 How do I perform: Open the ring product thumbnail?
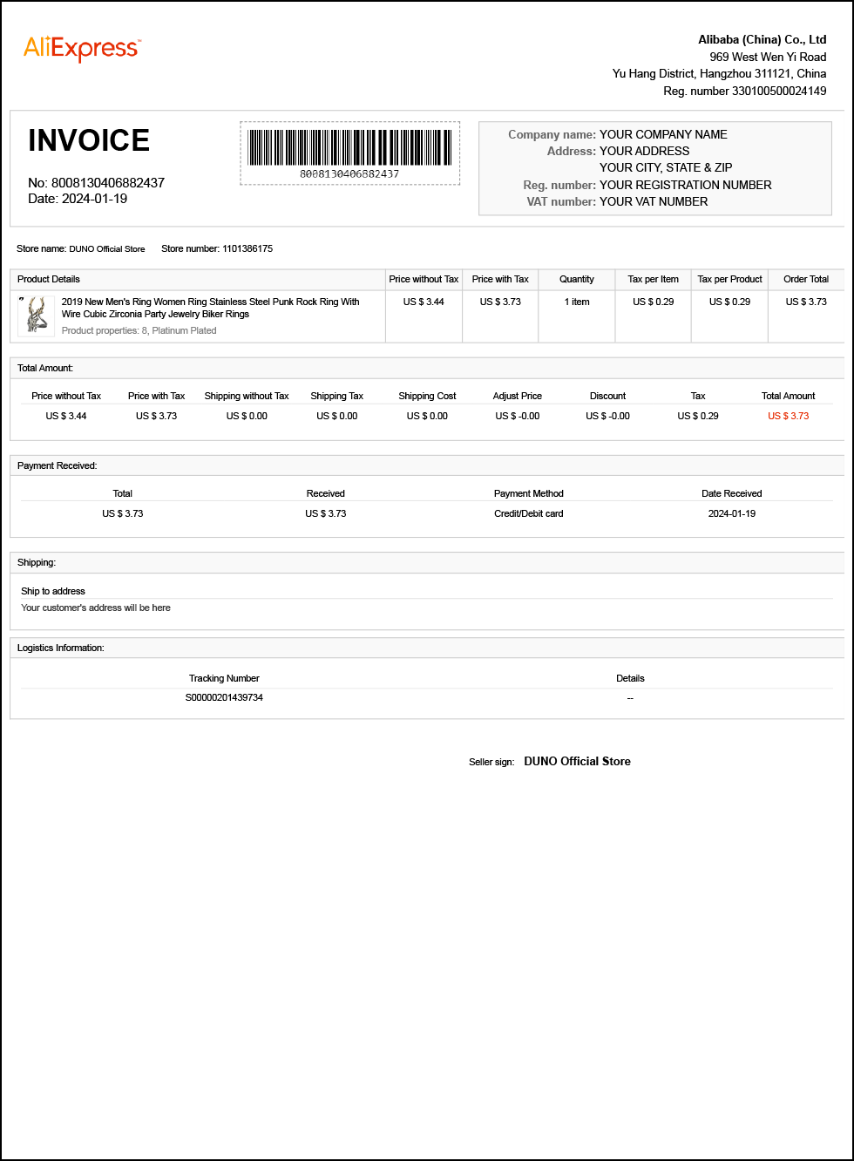tap(37, 315)
